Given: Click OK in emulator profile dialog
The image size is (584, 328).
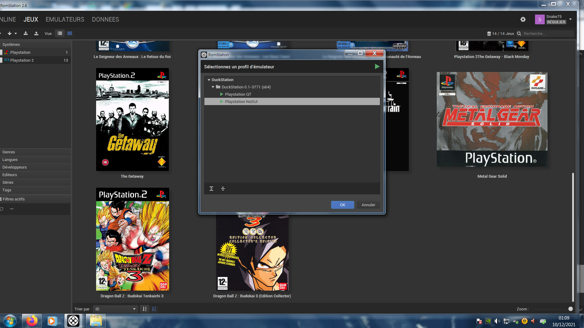Looking at the screenshot, I should [x=342, y=205].
